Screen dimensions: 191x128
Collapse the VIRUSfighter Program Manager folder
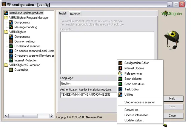point(6,18)
